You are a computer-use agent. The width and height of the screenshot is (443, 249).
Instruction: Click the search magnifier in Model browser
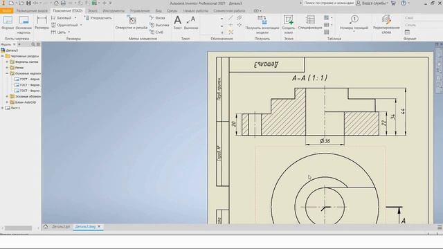click(33, 44)
